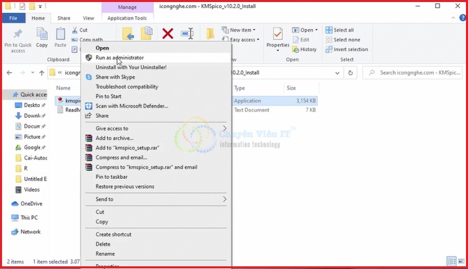This screenshot has height=269, width=468.
Task: Choose Open in the context menu
Action: 156,48
